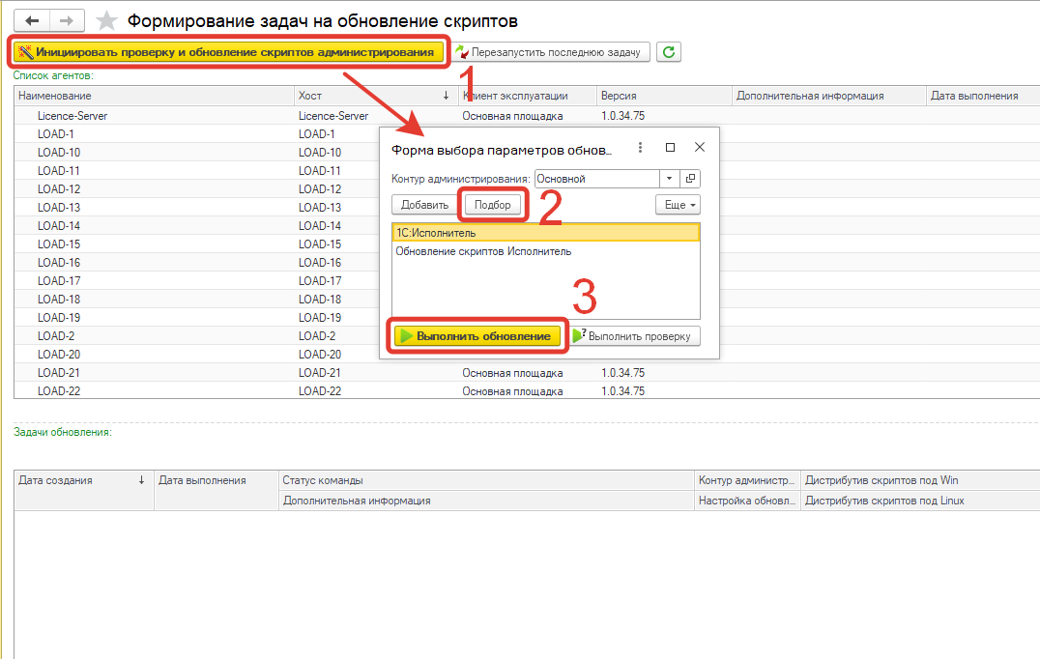Run Выполнить обновление button

[477, 336]
